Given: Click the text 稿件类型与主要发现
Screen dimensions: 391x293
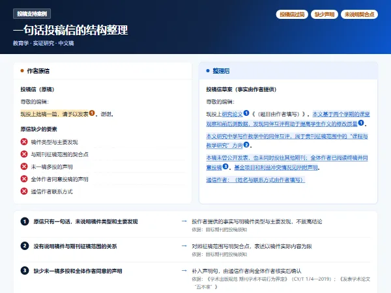Looking at the screenshot, I should [x=54, y=142].
